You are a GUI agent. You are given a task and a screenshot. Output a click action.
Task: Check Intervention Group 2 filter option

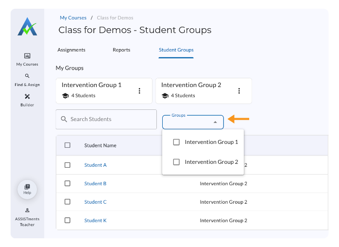[176, 162]
